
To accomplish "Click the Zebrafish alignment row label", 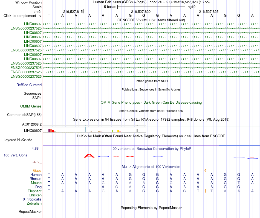I will click(34, 203).
